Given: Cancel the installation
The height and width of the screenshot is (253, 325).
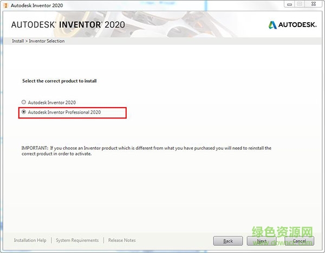Looking at the screenshot, I should point(299,241).
